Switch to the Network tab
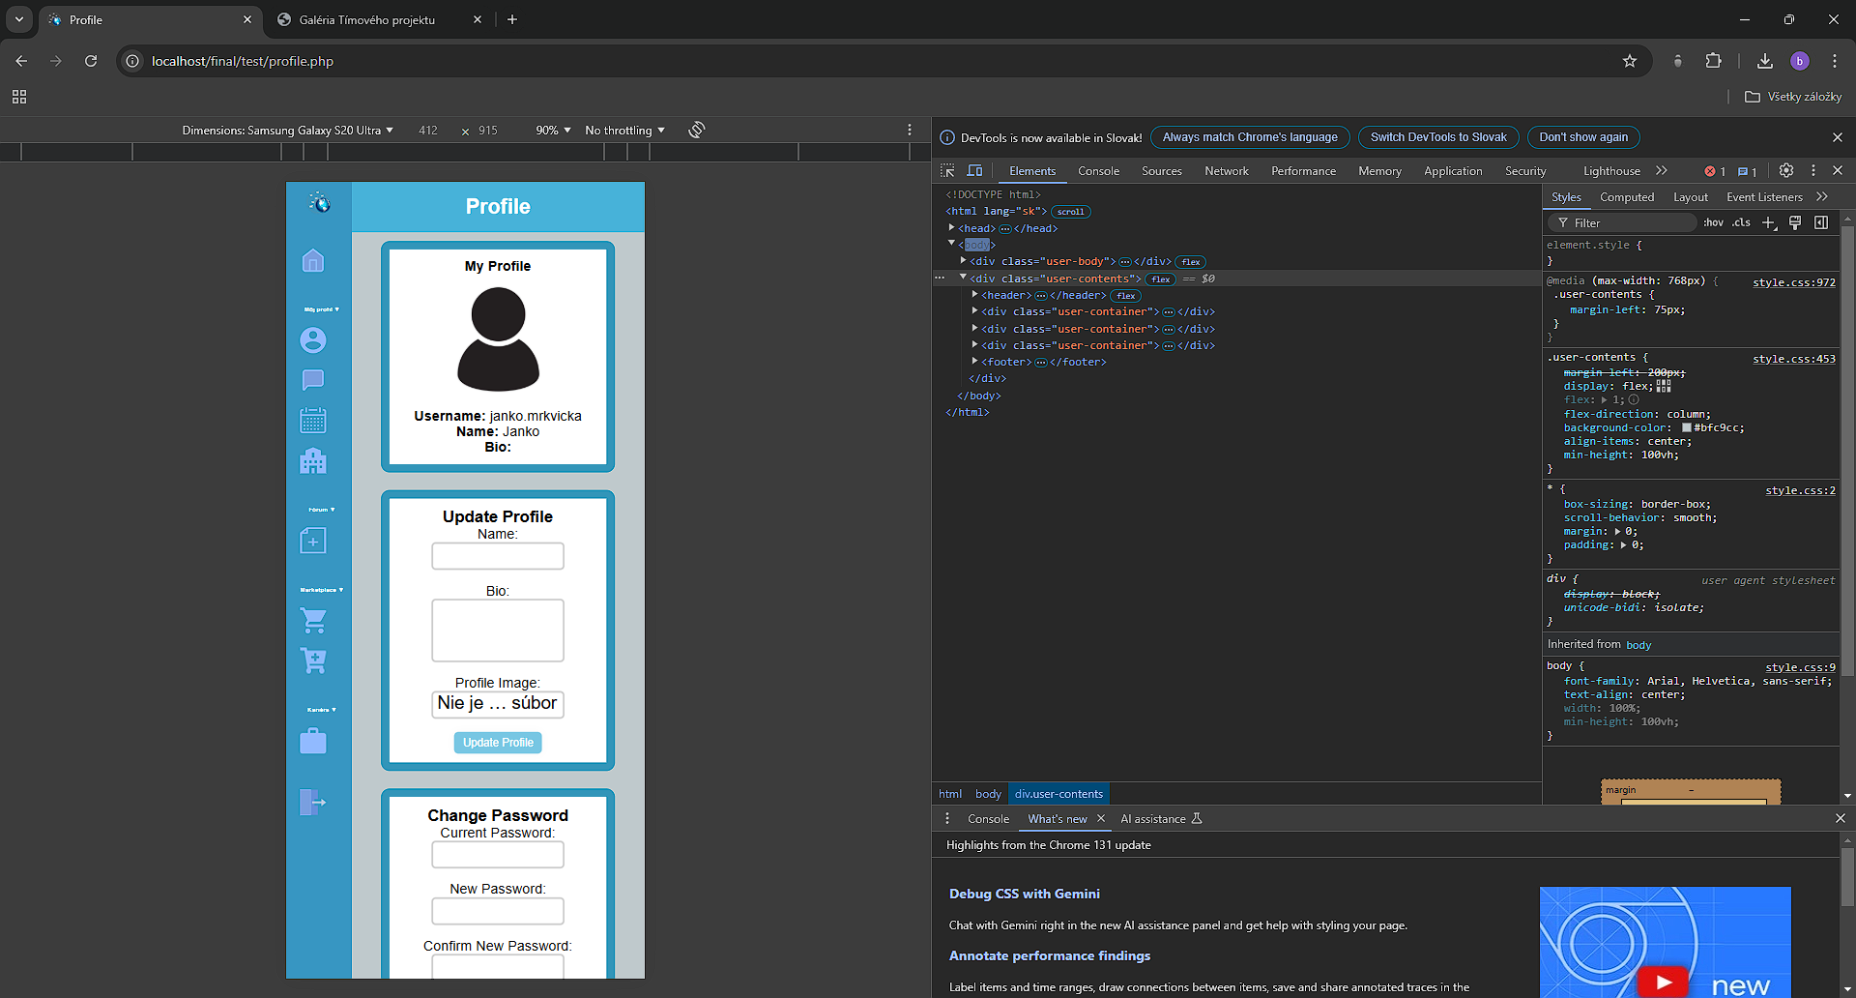Viewport: 1856px width, 998px height. coord(1227,171)
